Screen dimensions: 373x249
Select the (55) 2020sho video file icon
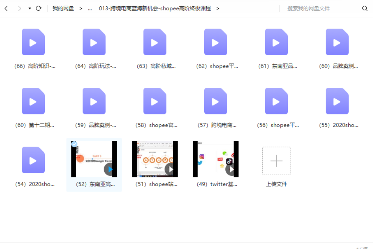point(337,101)
